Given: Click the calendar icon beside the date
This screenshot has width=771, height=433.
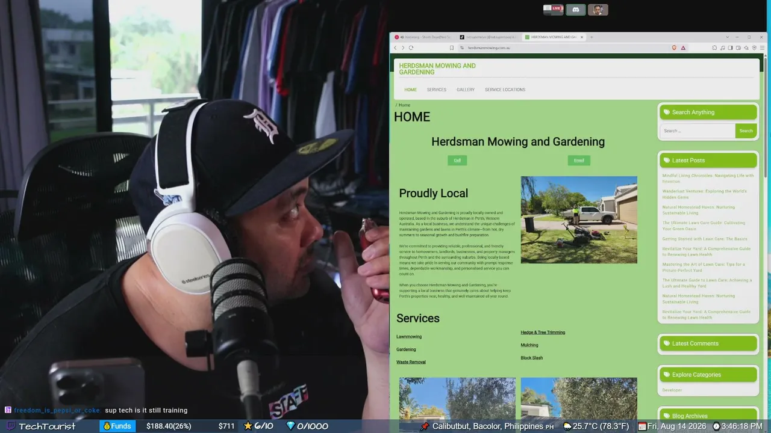Looking at the screenshot, I should pos(642,426).
